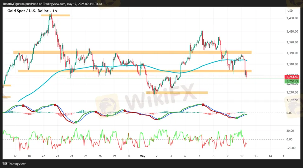Viewport: 303px width, 168px height.
Task: Click the MACD red dot below the 3,480 peak
Action: coord(55,105)
